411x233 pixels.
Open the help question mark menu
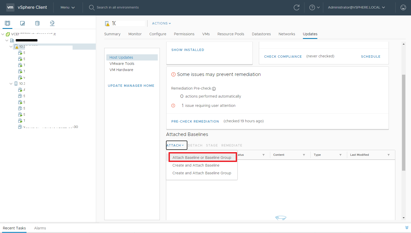click(314, 7)
